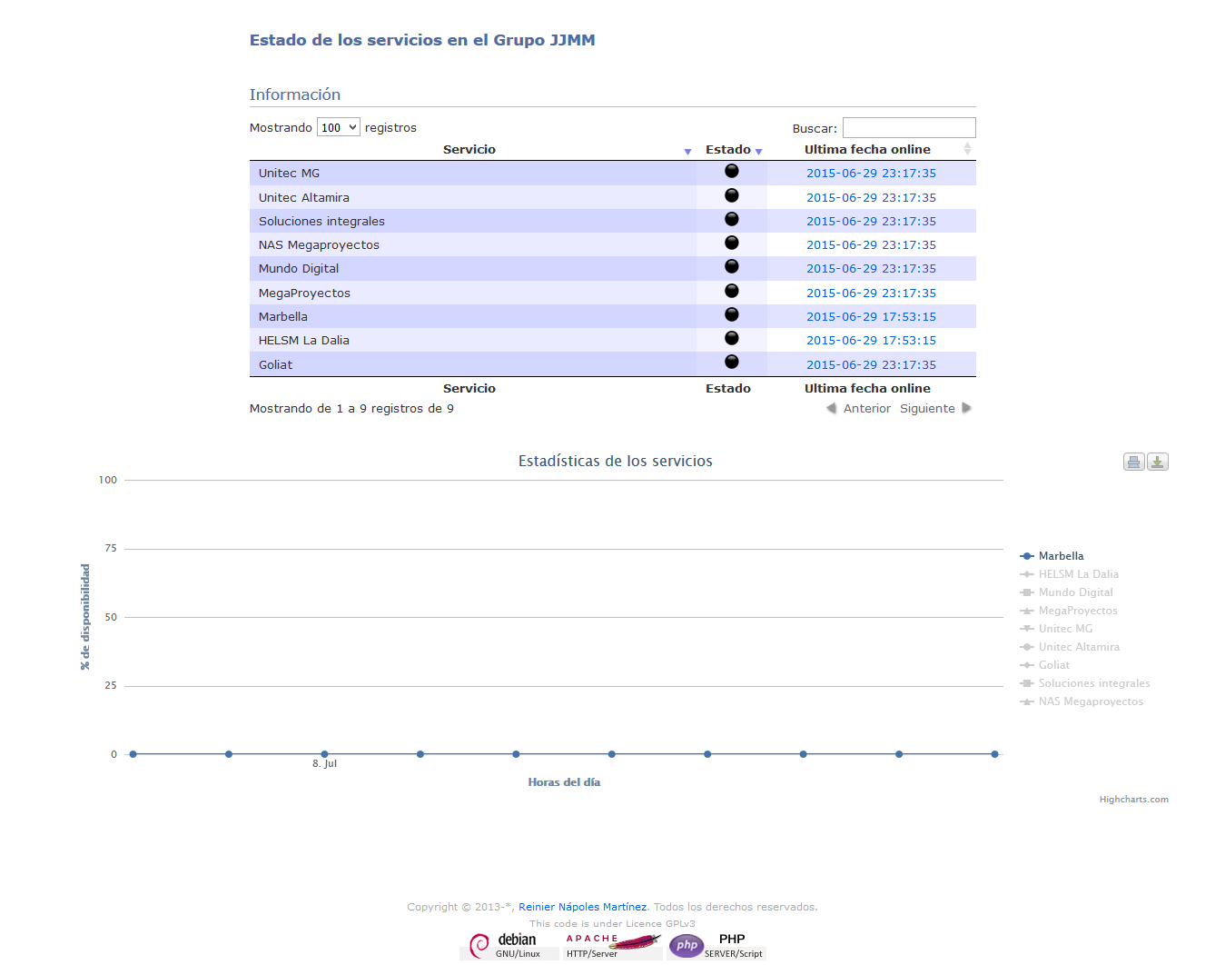Focus the Buscar search field
Image resolution: width=1225 pixels, height=965 pixels.
908,128
